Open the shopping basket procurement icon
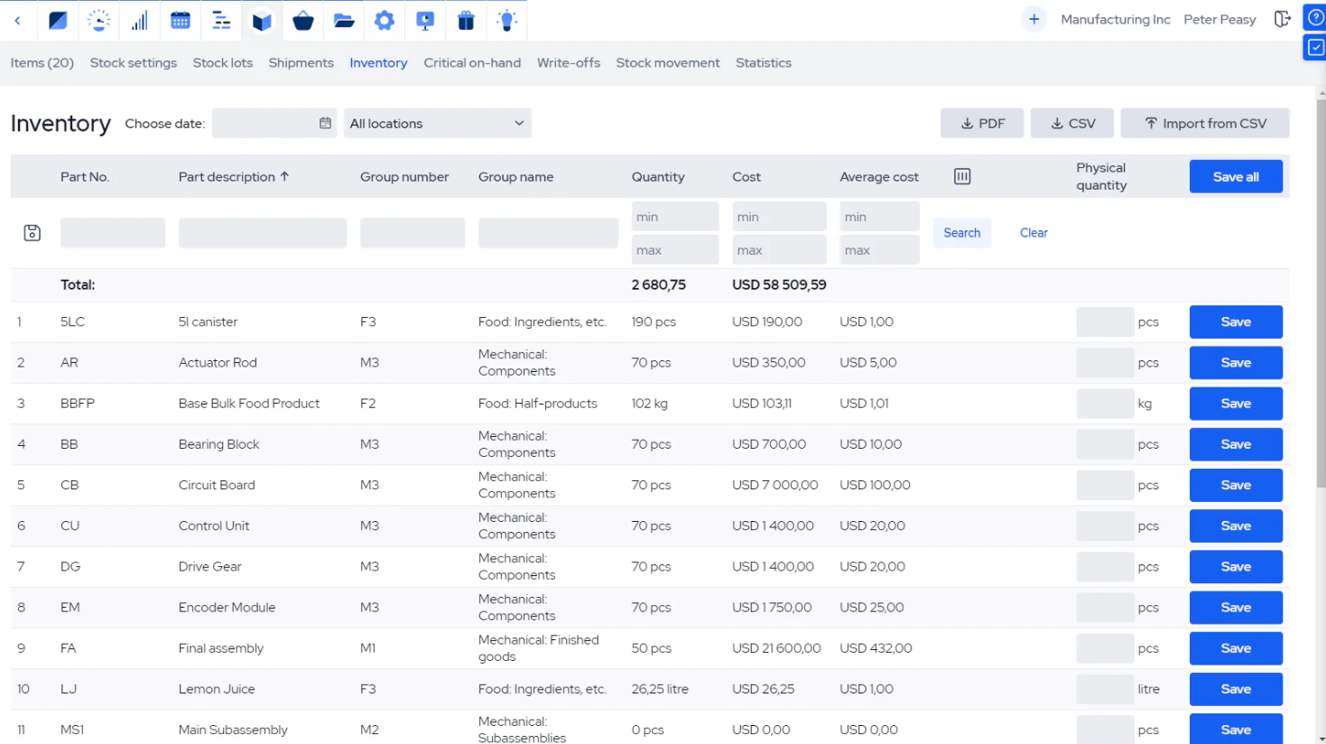 click(x=303, y=20)
